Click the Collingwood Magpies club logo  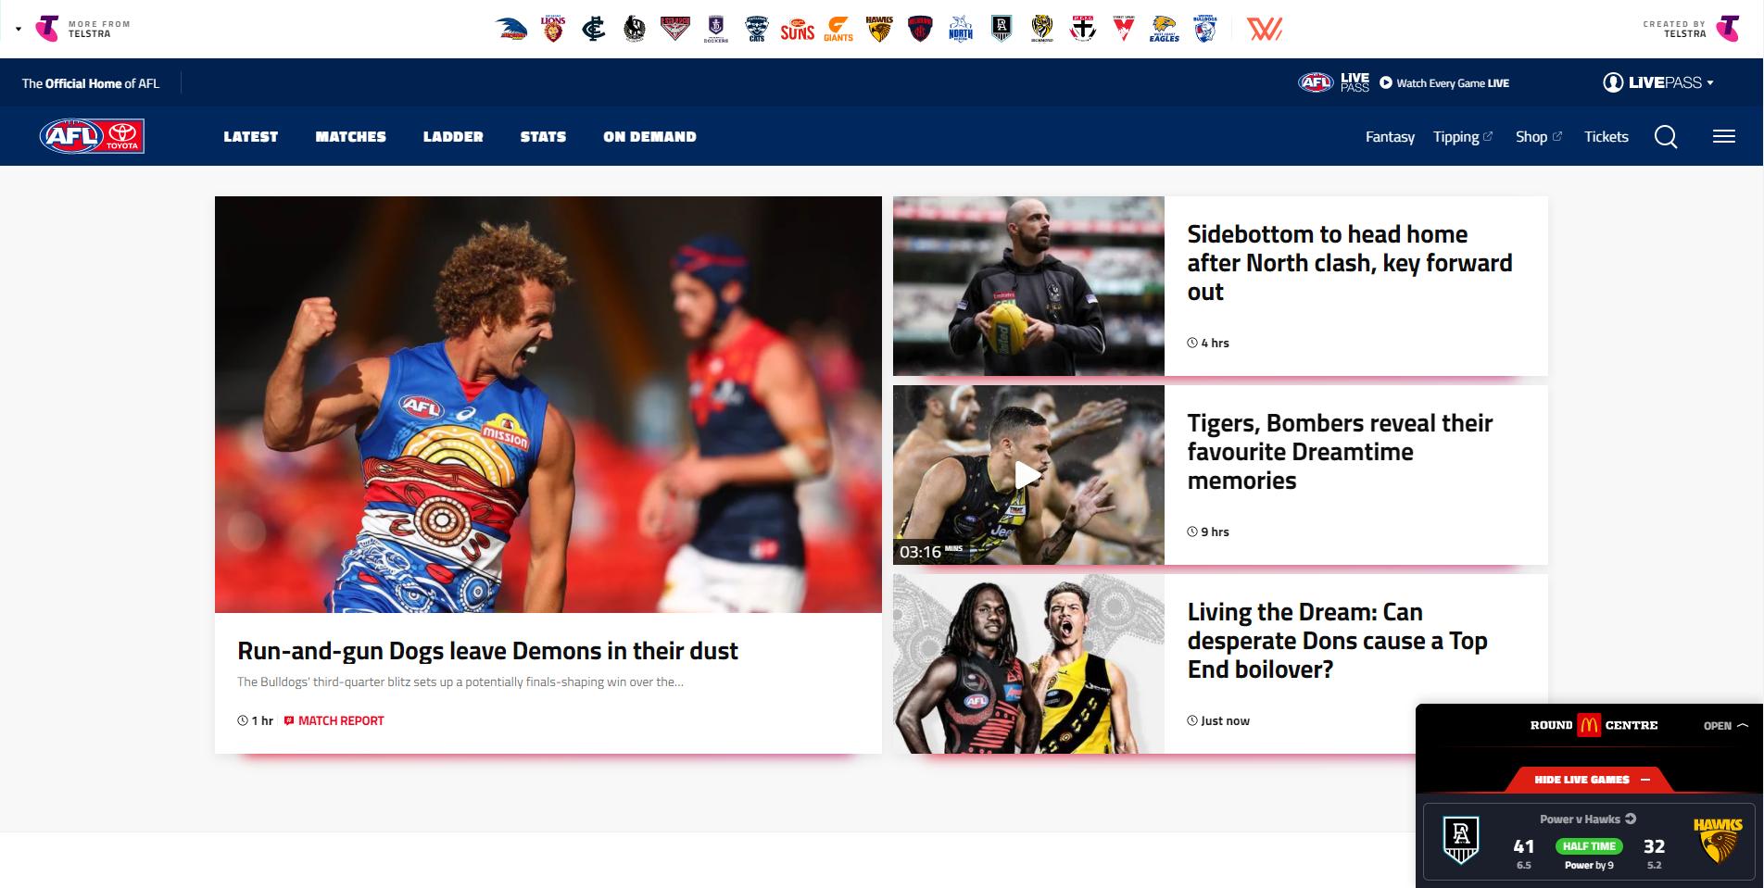coord(635,30)
